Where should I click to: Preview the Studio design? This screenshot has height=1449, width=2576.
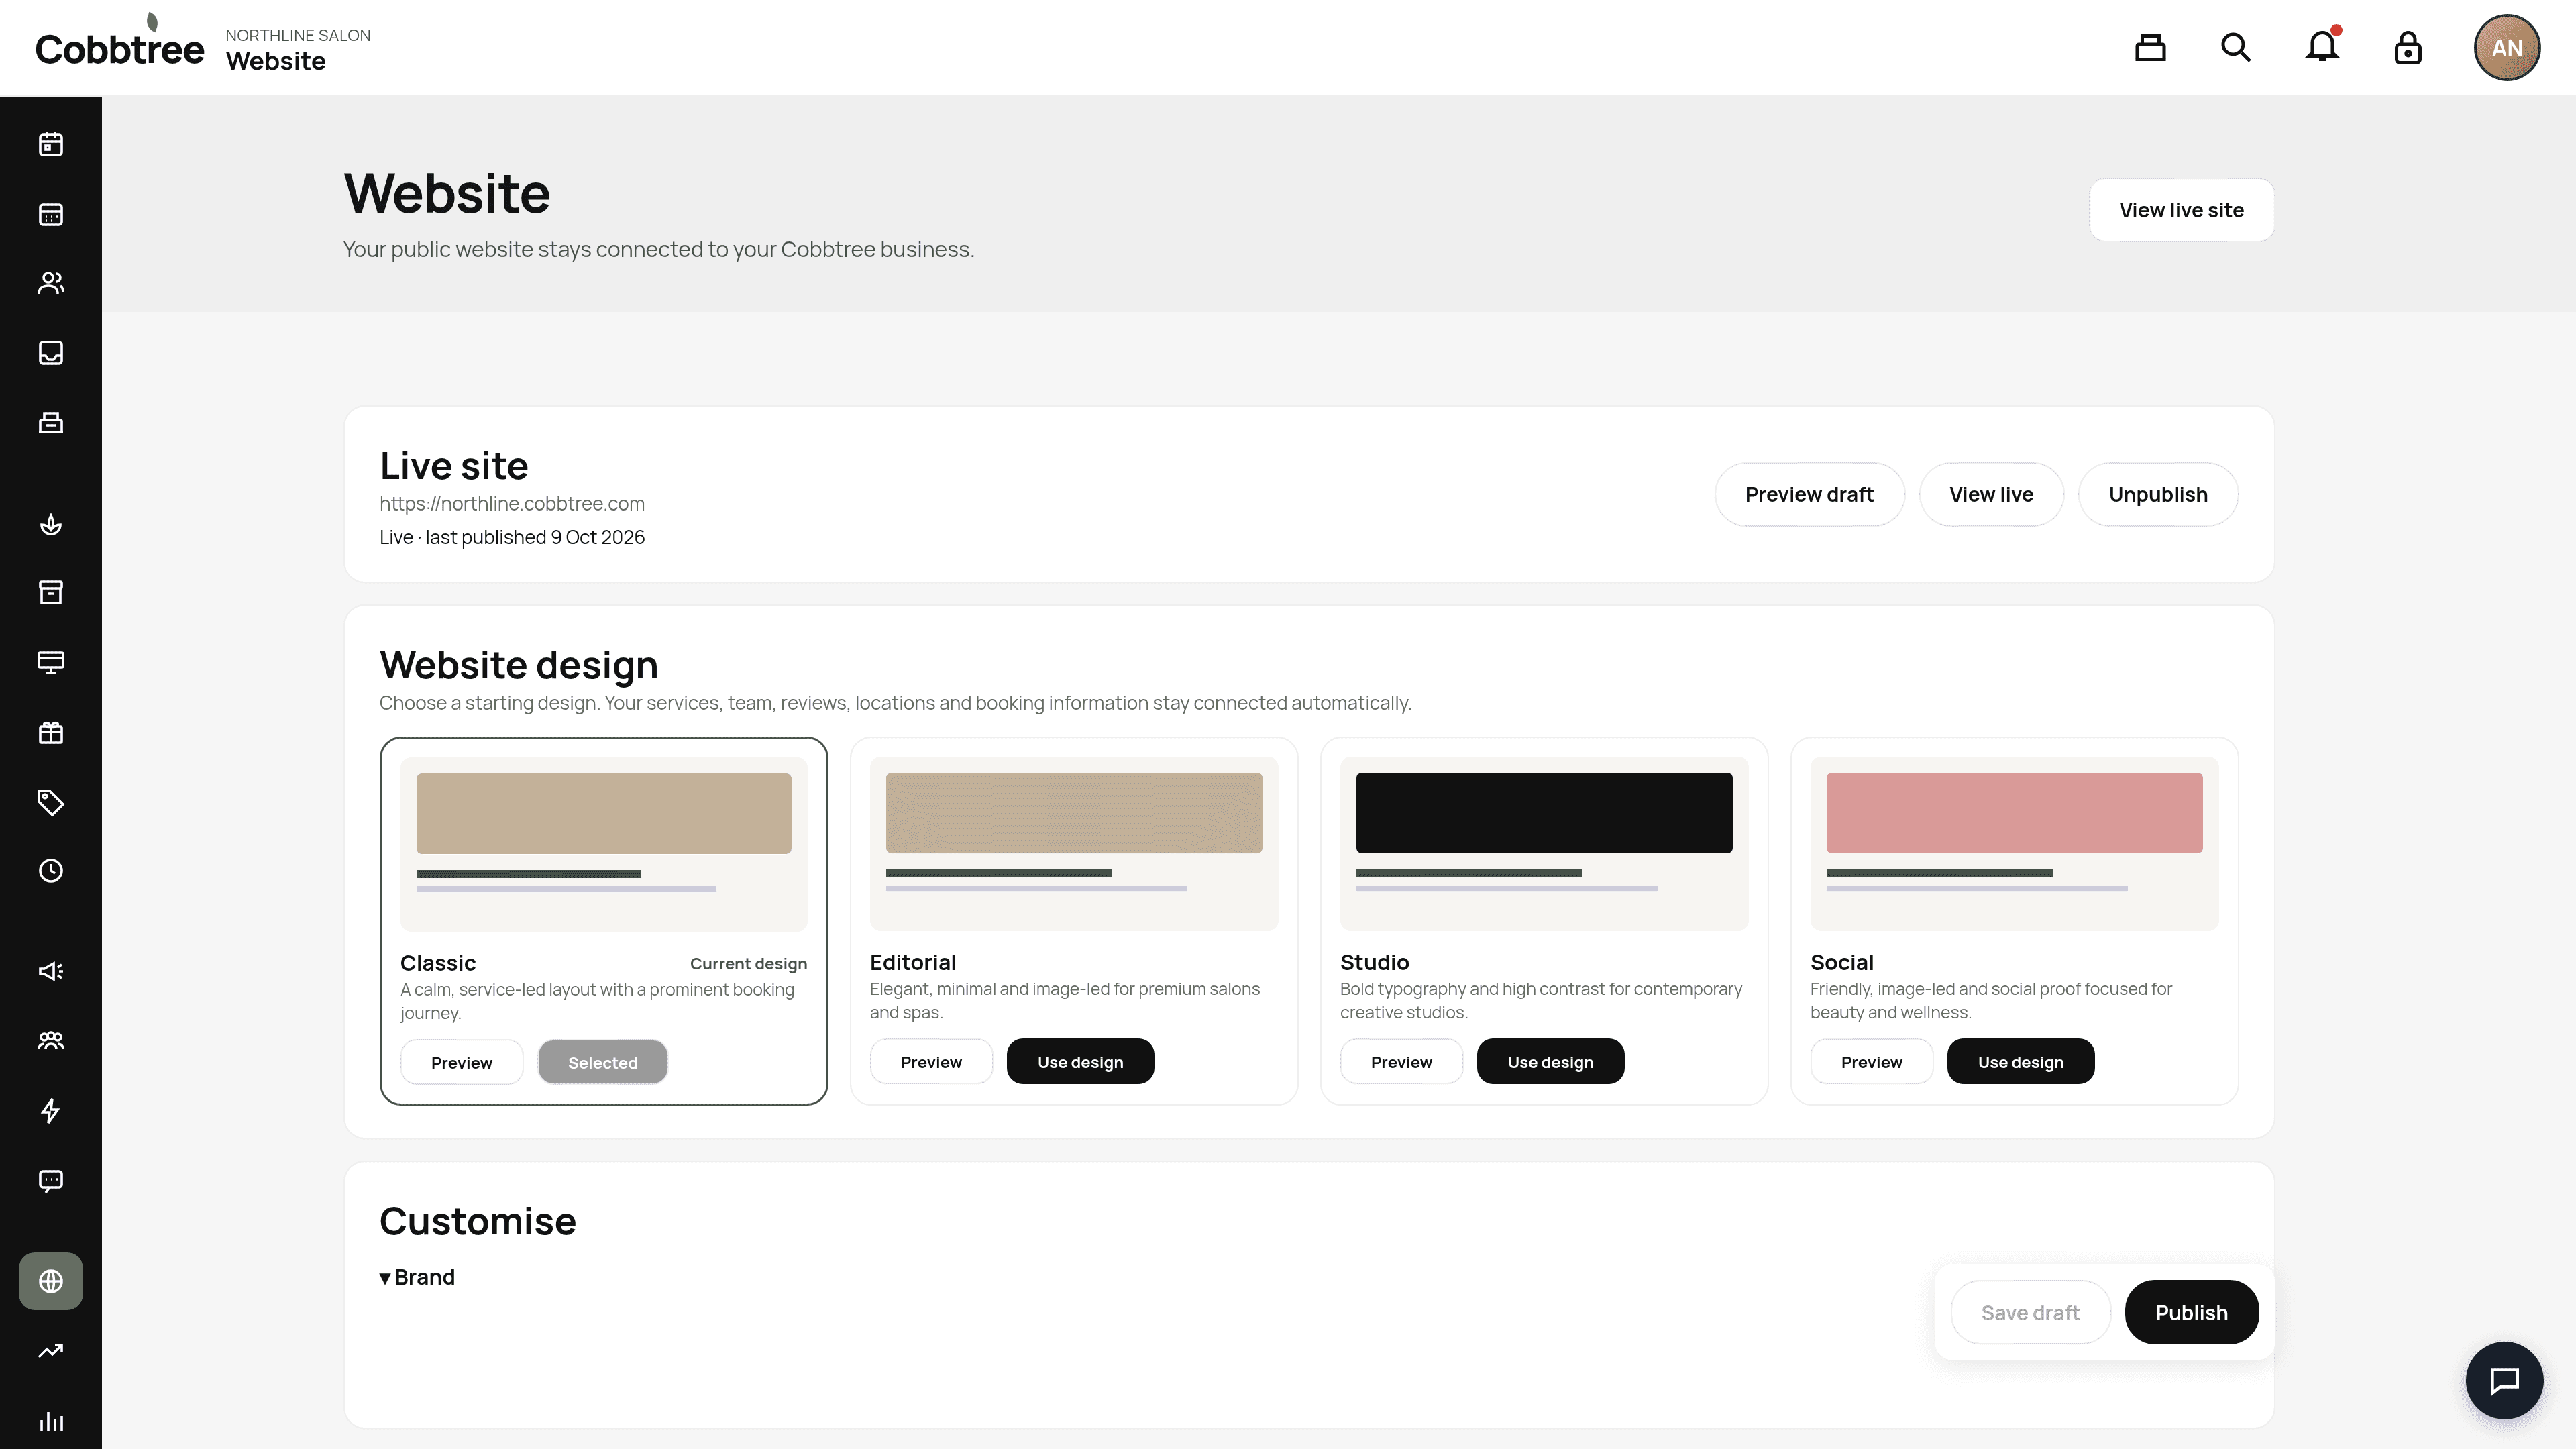1401,1061
